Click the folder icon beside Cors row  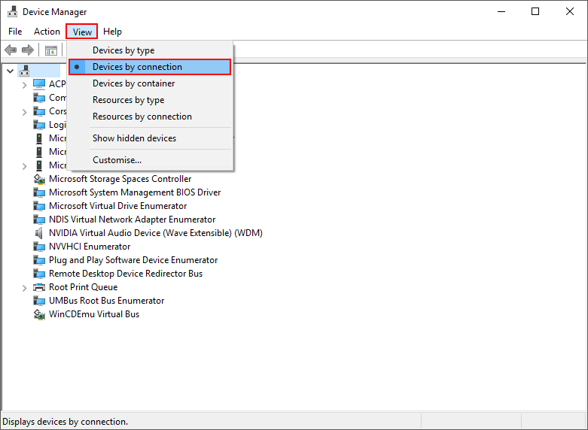point(39,111)
